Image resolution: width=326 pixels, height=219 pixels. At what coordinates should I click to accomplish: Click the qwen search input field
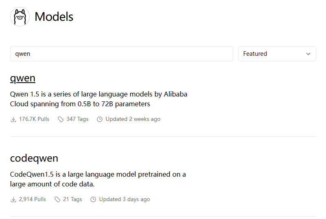coord(121,54)
